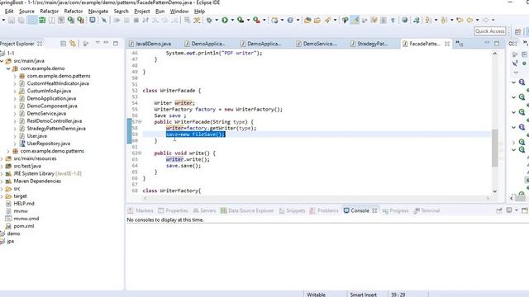The image size is (529, 297).
Task: Click the New Java Package icon
Action: click(274, 21)
